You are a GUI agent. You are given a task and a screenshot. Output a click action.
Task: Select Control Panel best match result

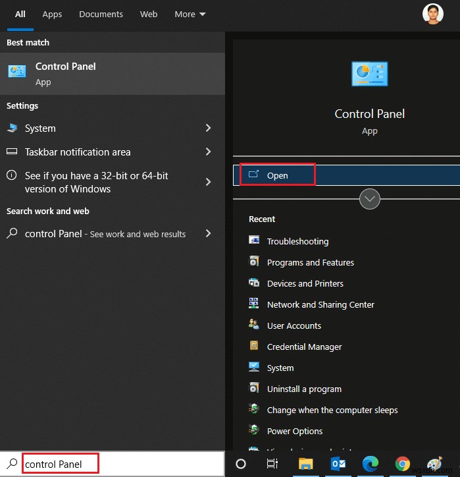(113, 74)
